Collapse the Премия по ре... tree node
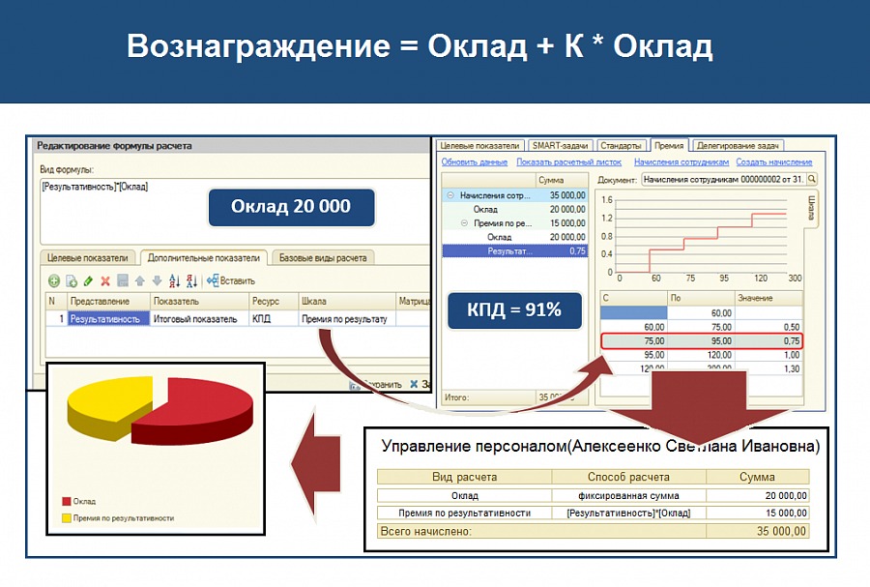This screenshot has width=870, height=587. [464, 223]
